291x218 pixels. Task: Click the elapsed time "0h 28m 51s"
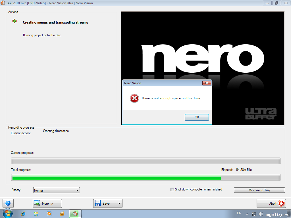(244, 170)
